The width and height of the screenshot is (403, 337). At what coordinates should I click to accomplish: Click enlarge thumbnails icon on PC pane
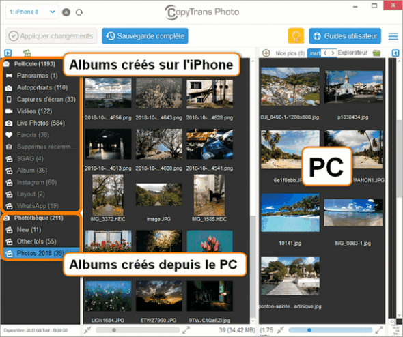coord(379,330)
